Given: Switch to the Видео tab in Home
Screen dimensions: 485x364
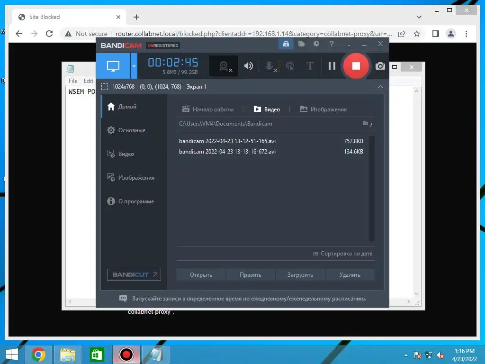Looking at the screenshot, I should tap(267, 109).
